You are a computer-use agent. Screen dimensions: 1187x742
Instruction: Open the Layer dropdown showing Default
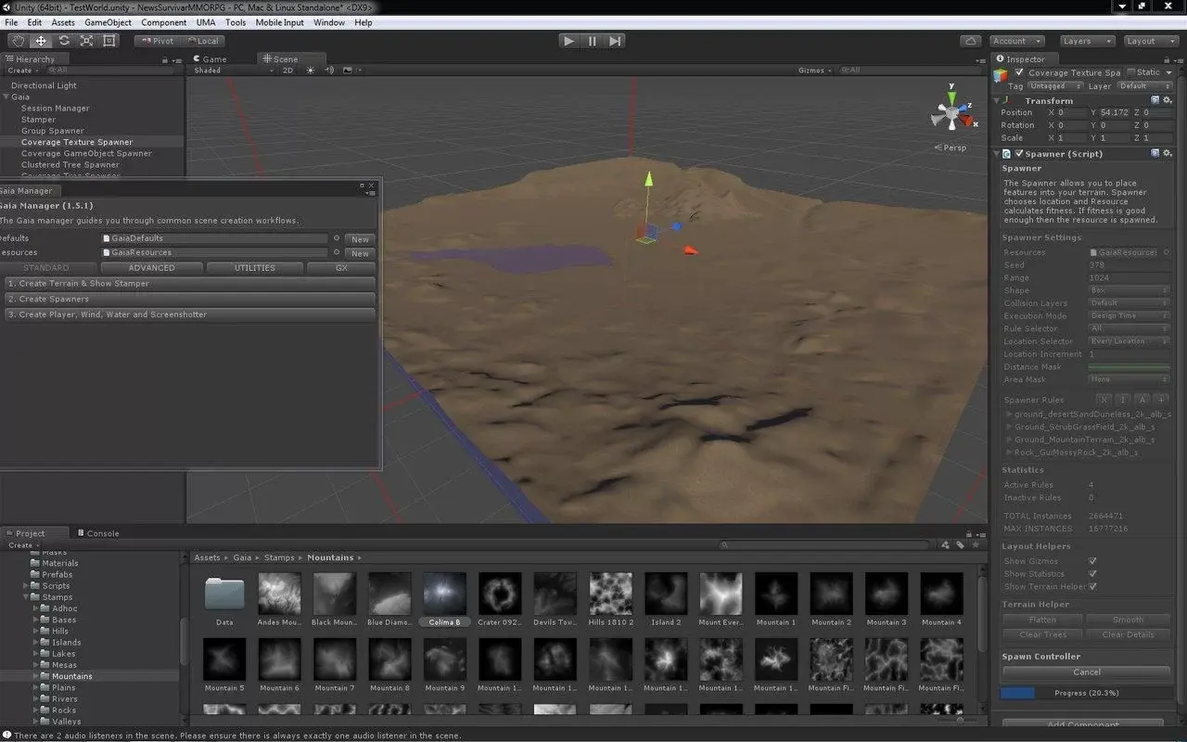1145,86
